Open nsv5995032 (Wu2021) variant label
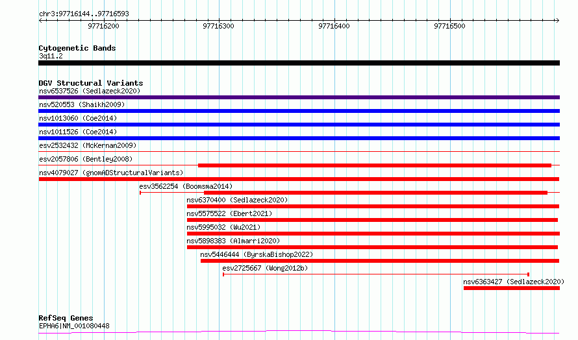578x340 pixels. point(223,227)
